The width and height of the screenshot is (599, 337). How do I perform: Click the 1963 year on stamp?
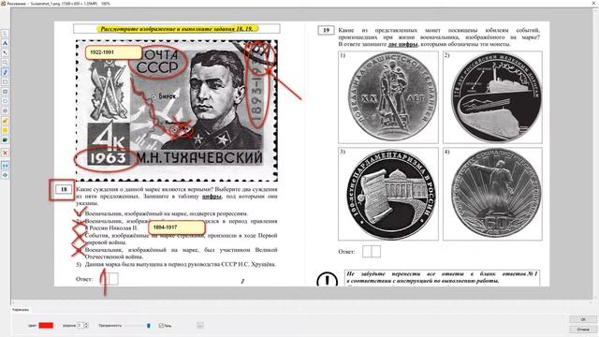tap(107, 158)
